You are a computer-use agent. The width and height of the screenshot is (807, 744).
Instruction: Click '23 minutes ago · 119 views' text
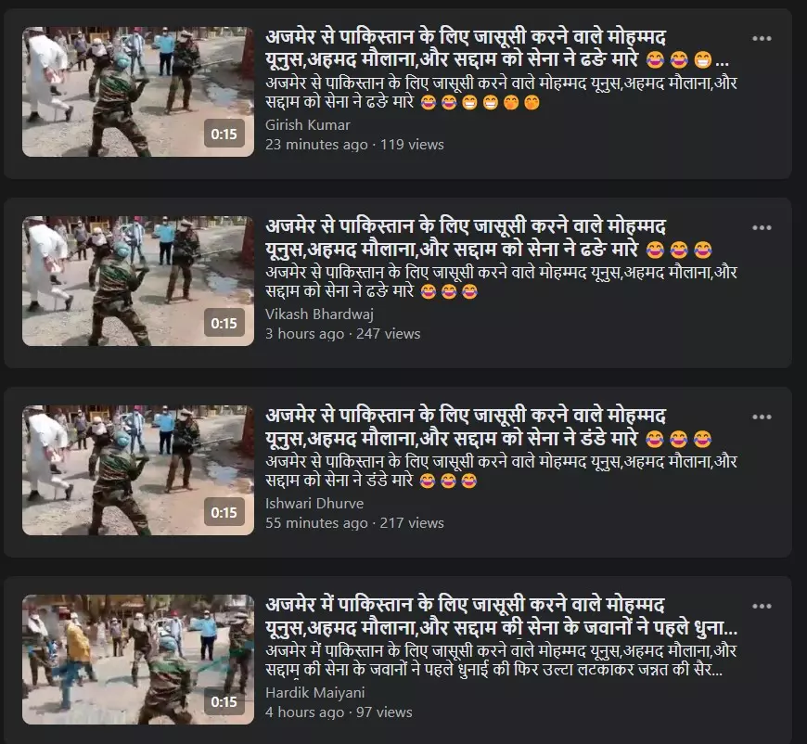(354, 145)
